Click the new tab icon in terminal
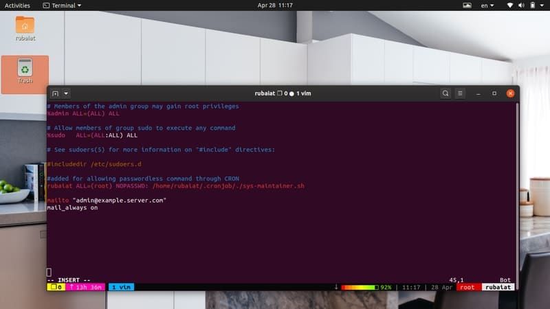550x309 pixels. coord(55,93)
